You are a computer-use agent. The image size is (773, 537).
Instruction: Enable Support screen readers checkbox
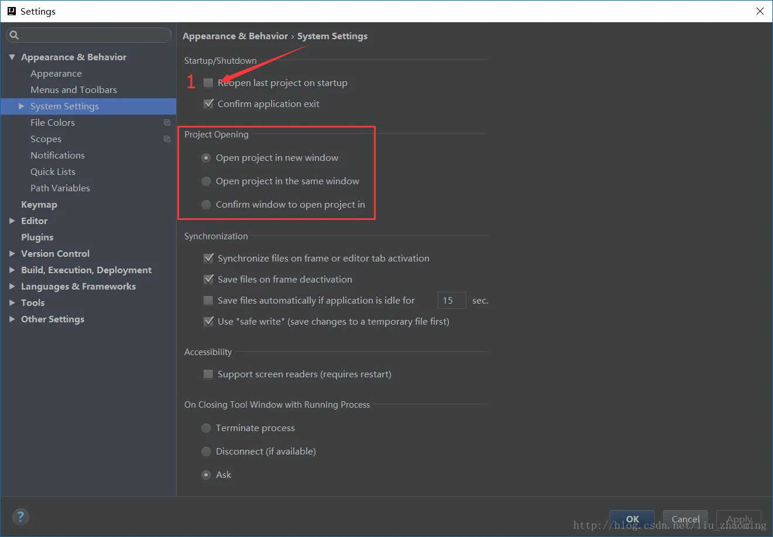208,374
